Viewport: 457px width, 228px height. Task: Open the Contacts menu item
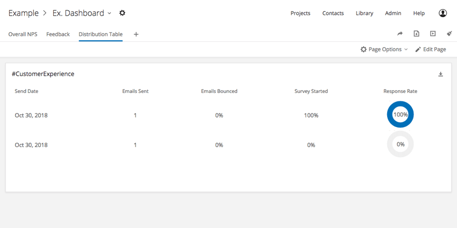click(x=333, y=13)
